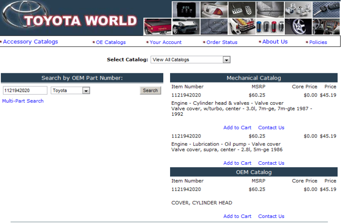This screenshot has height=223, width=341.
Task: Click the $0.00 core price in supra row
Action: point(310,136)
